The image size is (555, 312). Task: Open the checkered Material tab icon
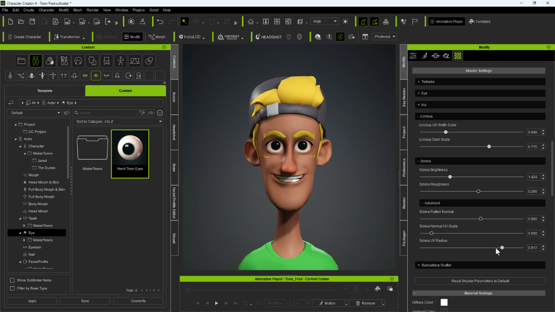coord(458,56)
